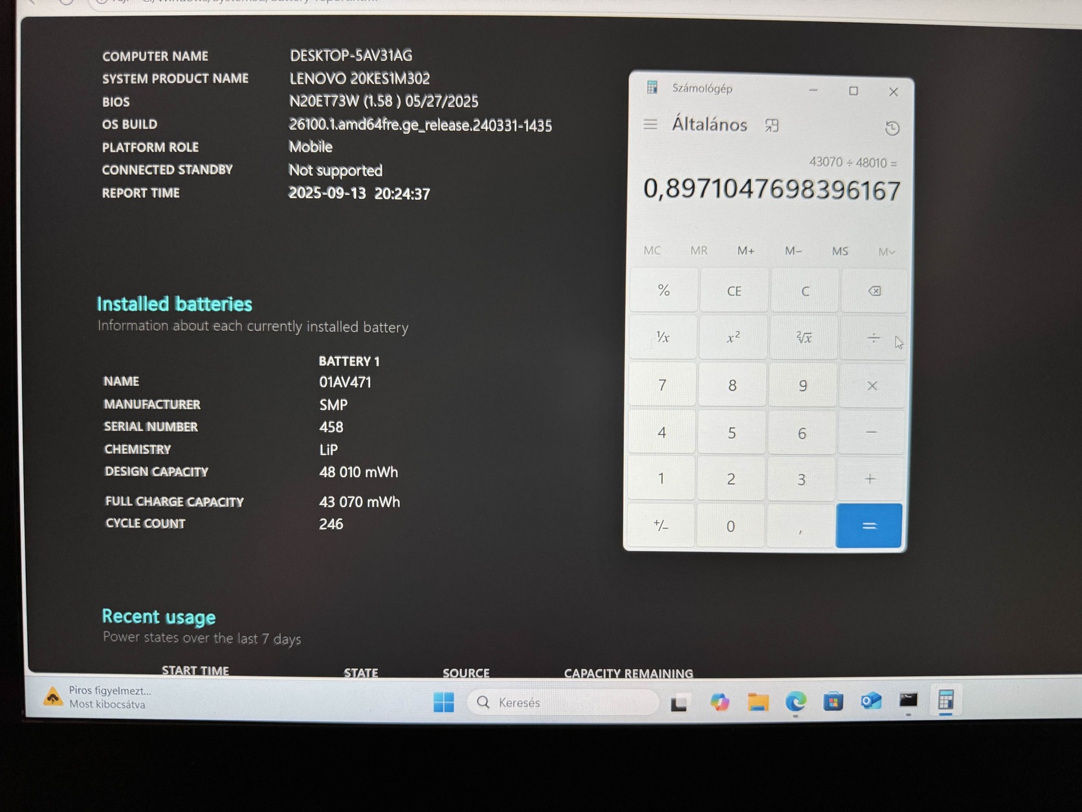Viewport: 1082px width, 812px height.
Task: Click the 'Installed batteries' heading
Action: click(x=174, y=304)
